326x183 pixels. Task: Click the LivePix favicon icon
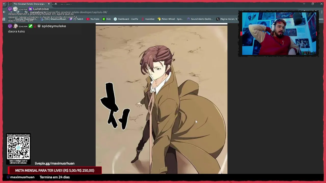[x=115, y=19]
